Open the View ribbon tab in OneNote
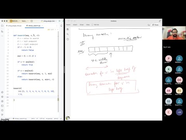 coord(88,24)
